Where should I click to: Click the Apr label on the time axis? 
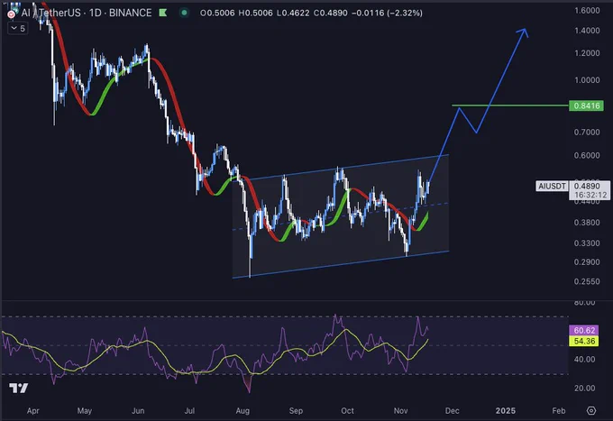click(x=33, y=411)
